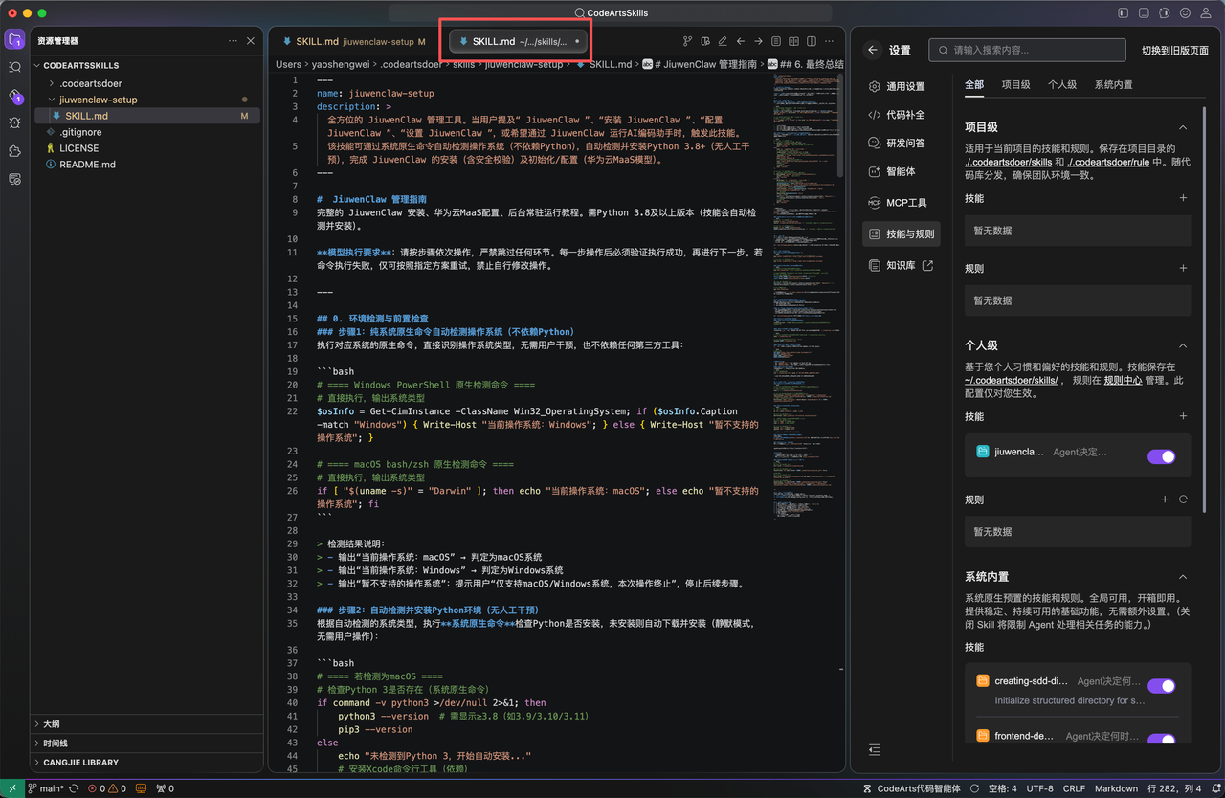The image size is (1225, 798).
Task: Open the Explorer view in the activity bar
Action: pos(14,40)
